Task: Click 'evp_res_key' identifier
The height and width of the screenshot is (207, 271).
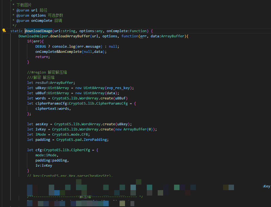Action: coord(118,88)
